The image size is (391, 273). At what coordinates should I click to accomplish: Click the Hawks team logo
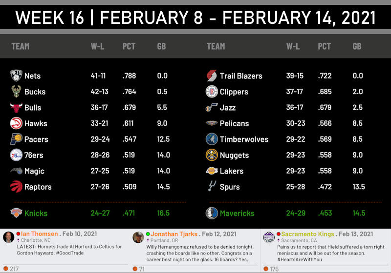pyautogui.click(x=16, y=123)
